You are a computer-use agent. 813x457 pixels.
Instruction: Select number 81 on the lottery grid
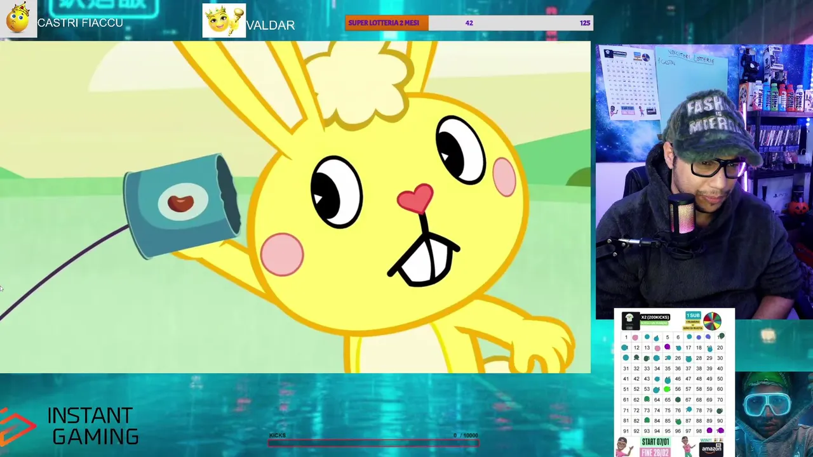pos(626,421)
